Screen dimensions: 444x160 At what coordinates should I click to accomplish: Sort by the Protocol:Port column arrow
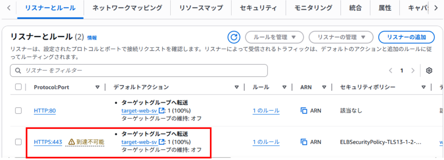(x=98, y=87)
